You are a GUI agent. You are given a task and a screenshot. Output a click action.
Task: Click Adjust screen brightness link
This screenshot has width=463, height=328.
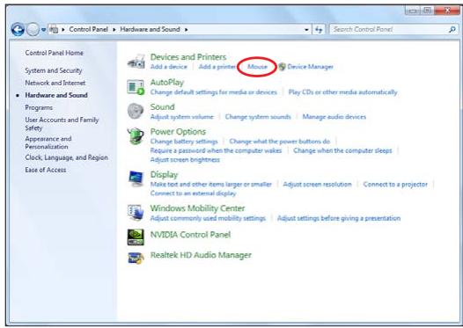pyautogui.click(x=185, y=159)
